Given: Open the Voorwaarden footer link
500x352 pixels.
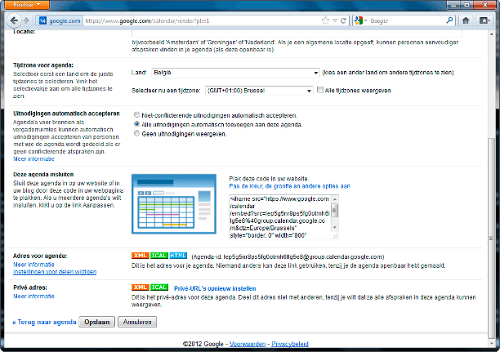Looking at the screenshot, I should [x=248, y=344].
